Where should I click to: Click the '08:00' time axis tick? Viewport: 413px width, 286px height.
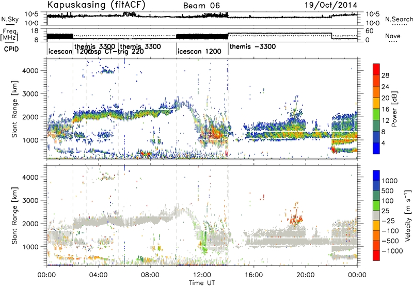[150, 275]
